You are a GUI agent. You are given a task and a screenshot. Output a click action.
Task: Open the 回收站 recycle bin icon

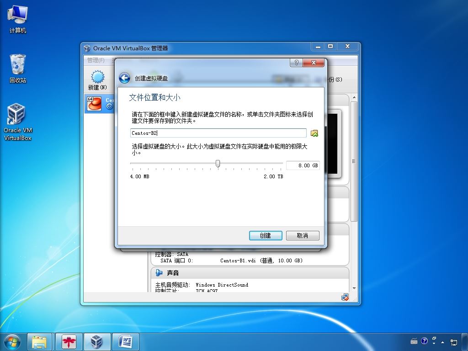[18, 69]
